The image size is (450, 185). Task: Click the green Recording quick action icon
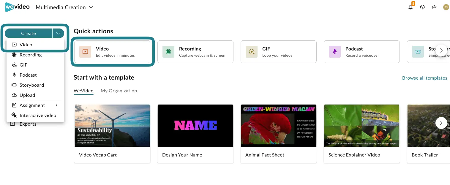[168, 52]
